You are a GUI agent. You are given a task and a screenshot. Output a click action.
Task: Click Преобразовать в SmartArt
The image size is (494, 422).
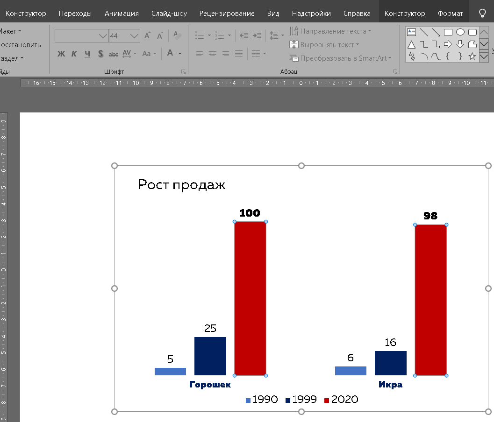pos(340,58)
